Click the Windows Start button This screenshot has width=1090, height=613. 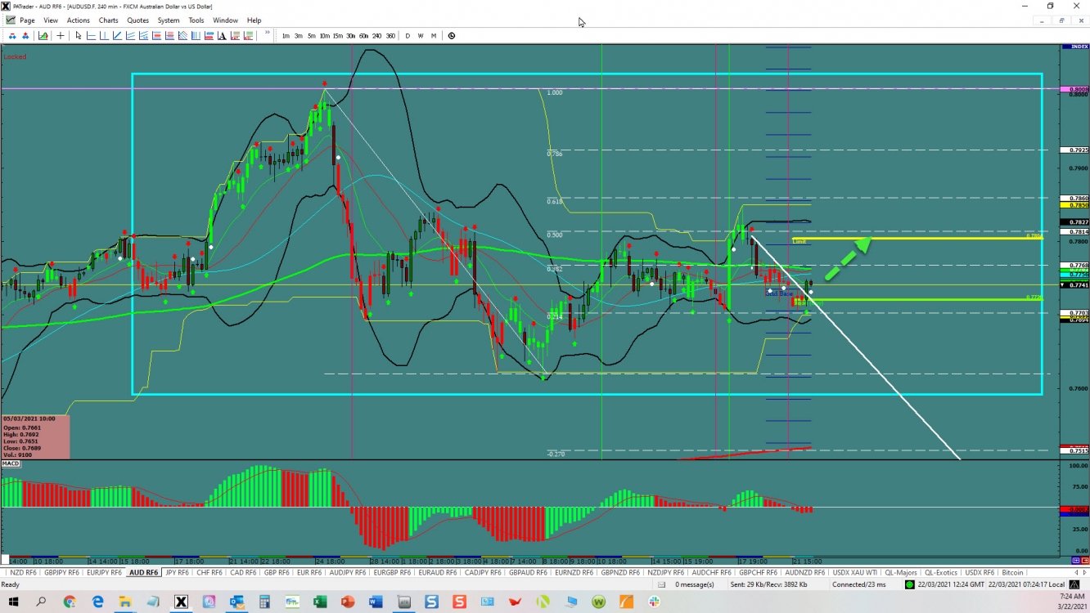(x=13, y=602)
